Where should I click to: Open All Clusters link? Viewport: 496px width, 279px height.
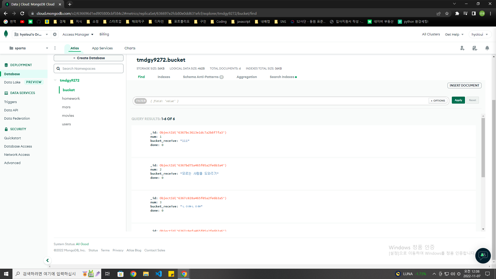tap(431, 34)
